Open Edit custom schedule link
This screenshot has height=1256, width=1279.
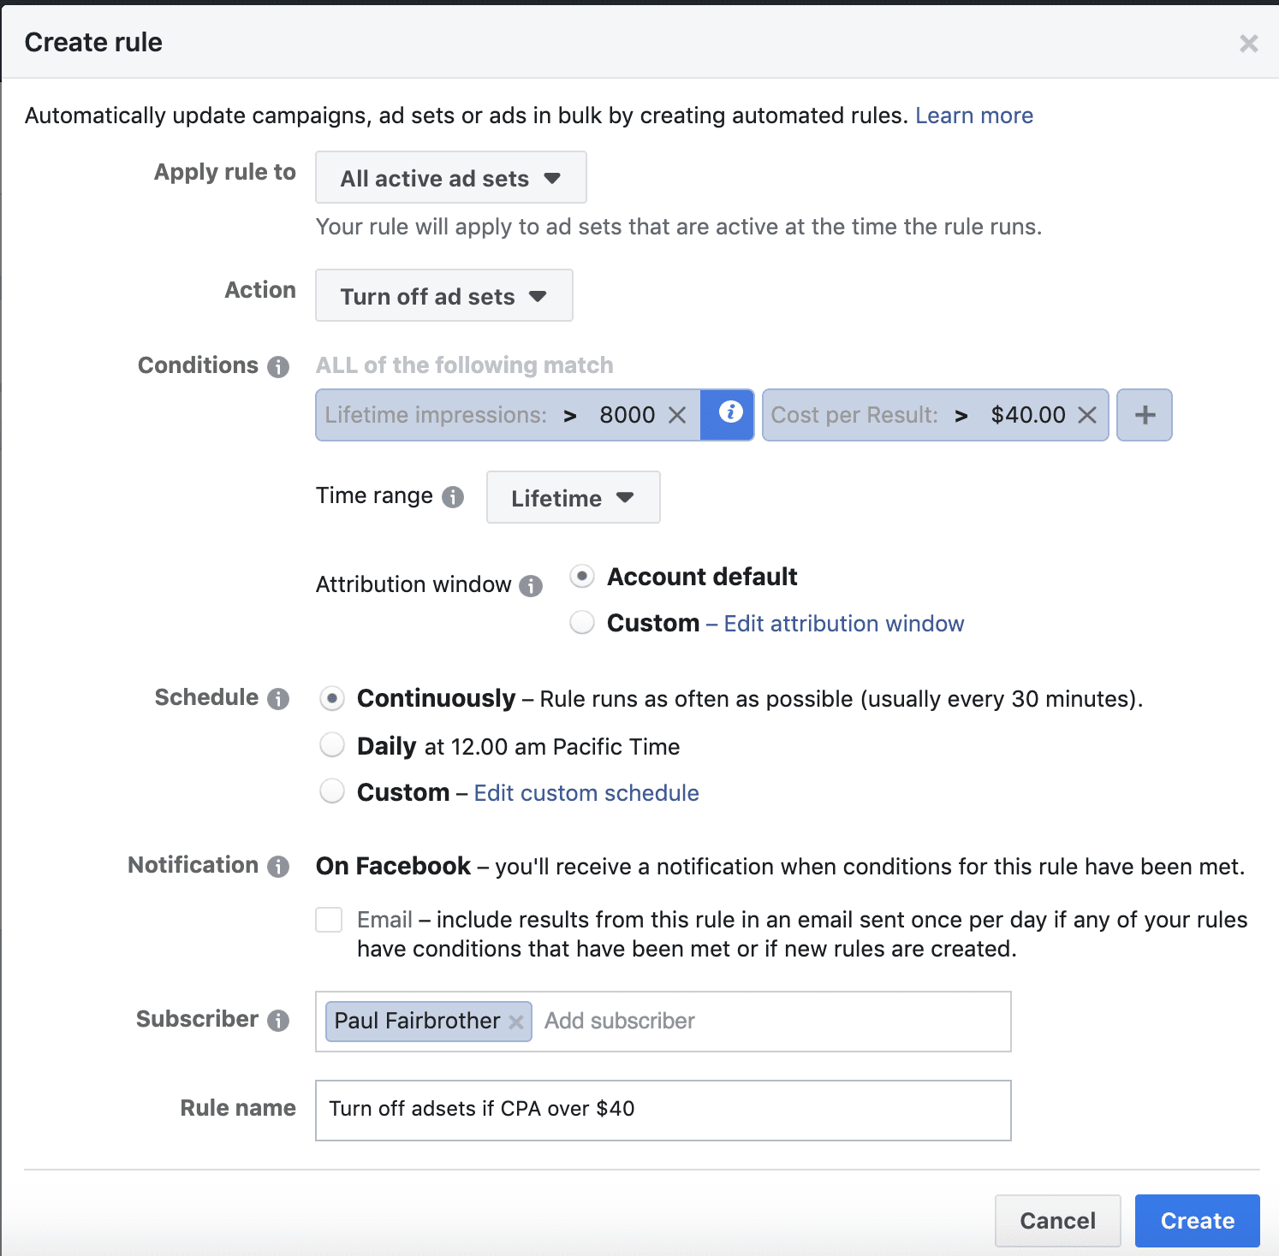point(586,793)
